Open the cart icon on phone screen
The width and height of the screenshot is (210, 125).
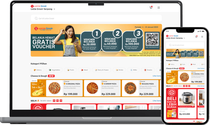coord(196,37)
